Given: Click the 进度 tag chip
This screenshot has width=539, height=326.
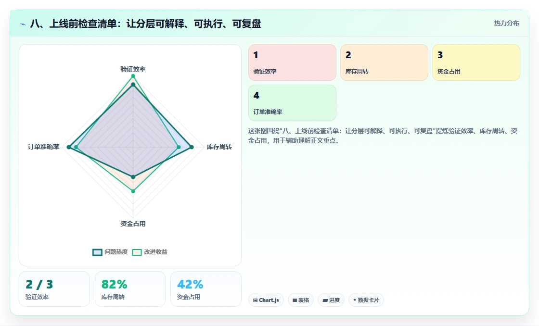Looking at the screenshot, I should click(x=331, y=300).
